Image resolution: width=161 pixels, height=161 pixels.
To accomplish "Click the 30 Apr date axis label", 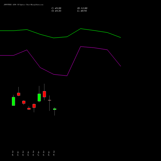I will pos(54,153).
